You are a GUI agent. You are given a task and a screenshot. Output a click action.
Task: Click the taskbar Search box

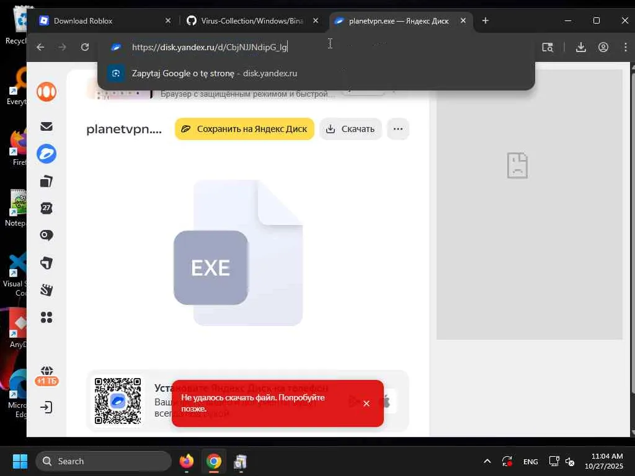tap(104, 461)
